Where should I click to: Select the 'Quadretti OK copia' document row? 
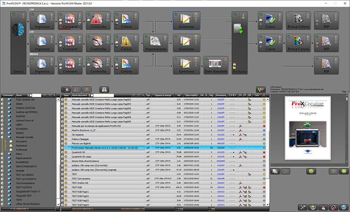(x=165, y=157)
